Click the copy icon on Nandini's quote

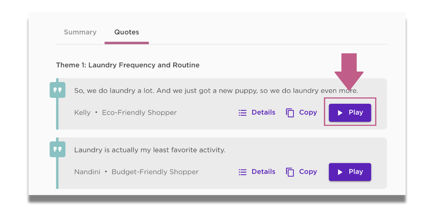click(x=290, y=172)
